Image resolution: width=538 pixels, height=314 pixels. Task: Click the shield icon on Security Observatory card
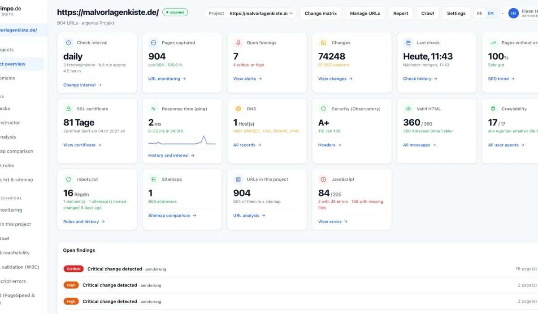pos(323,109)
